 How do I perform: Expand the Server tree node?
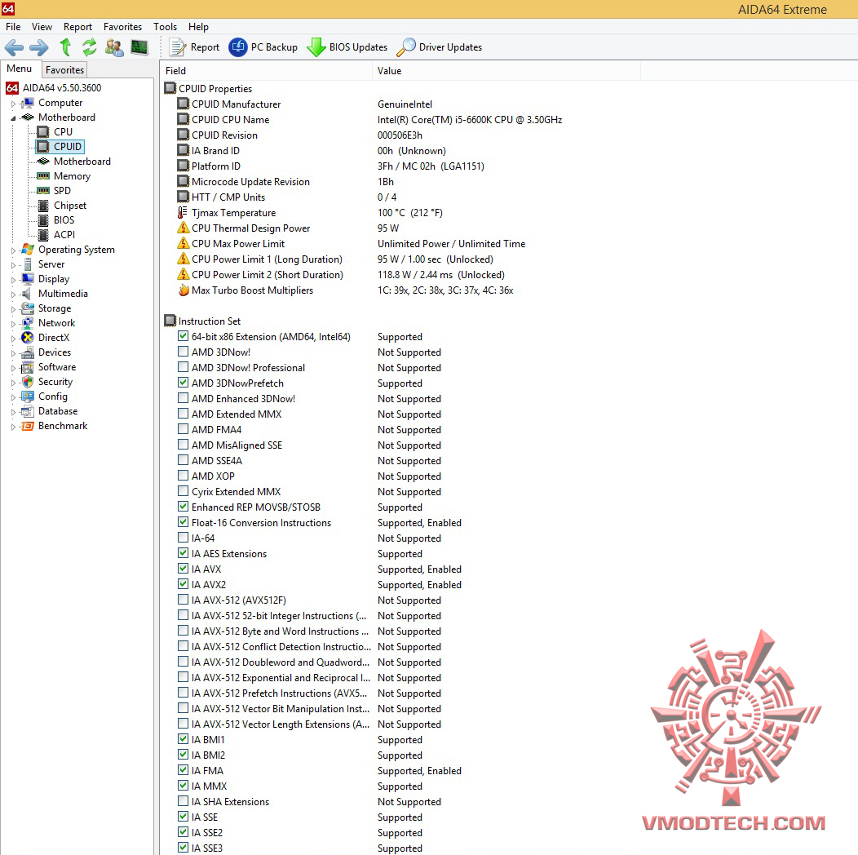pyautogui.click(x=13, y=265)
